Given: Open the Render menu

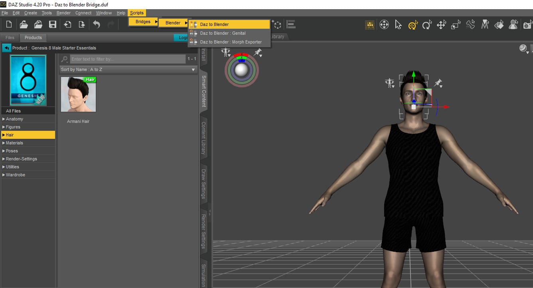Looking at the screenshot, I should tap(63, 13).
